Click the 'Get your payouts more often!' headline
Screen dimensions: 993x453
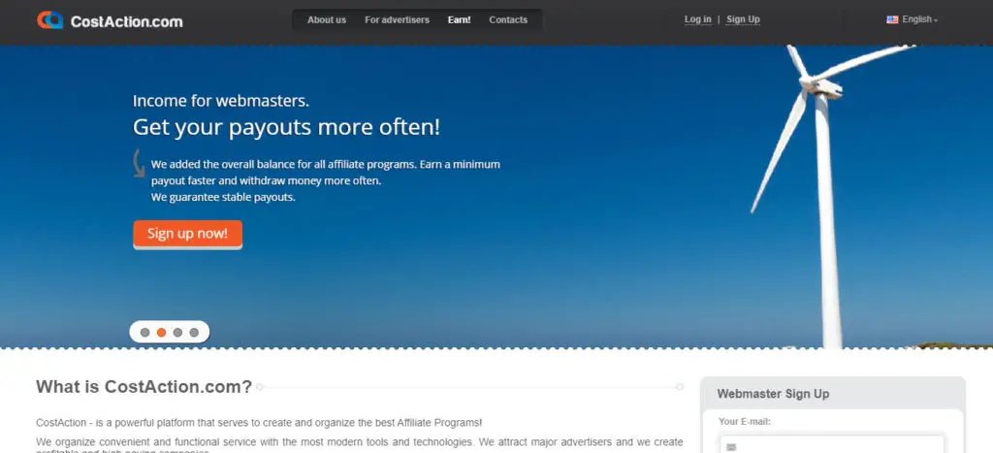tap(286, 127)
